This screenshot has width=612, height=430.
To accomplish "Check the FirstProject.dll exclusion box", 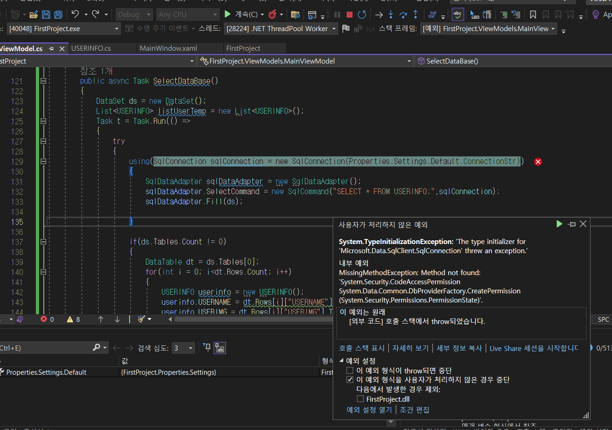I will [361, 399].
